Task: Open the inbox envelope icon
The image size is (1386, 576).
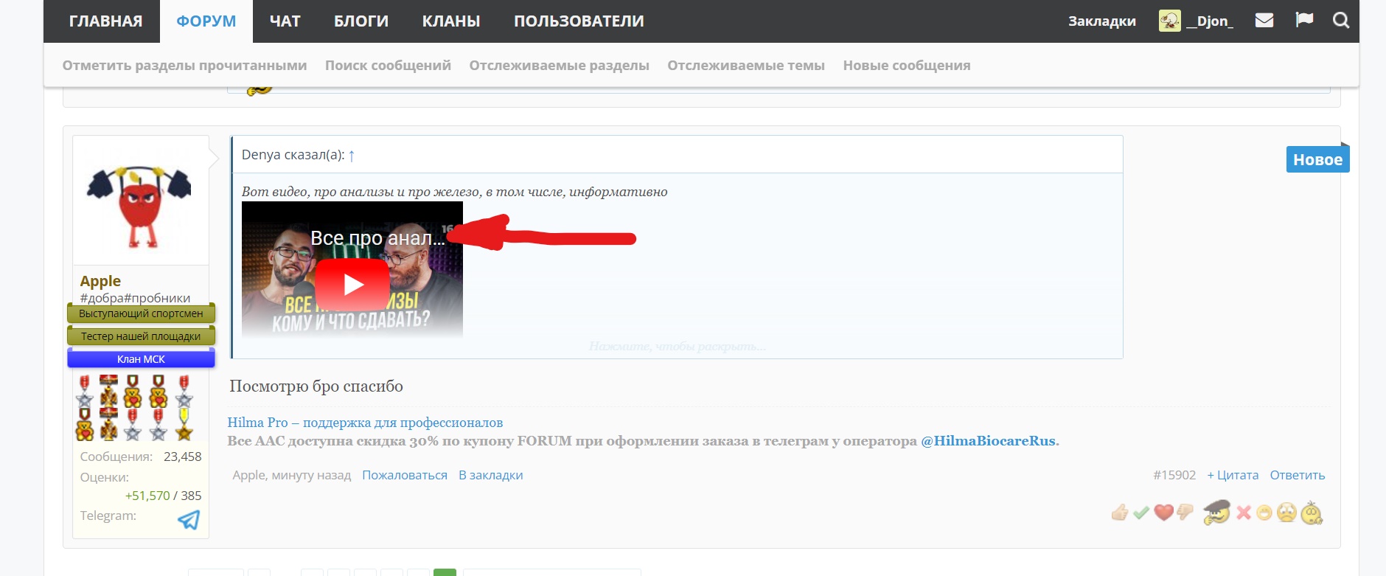Action: tap(1264, 21)
